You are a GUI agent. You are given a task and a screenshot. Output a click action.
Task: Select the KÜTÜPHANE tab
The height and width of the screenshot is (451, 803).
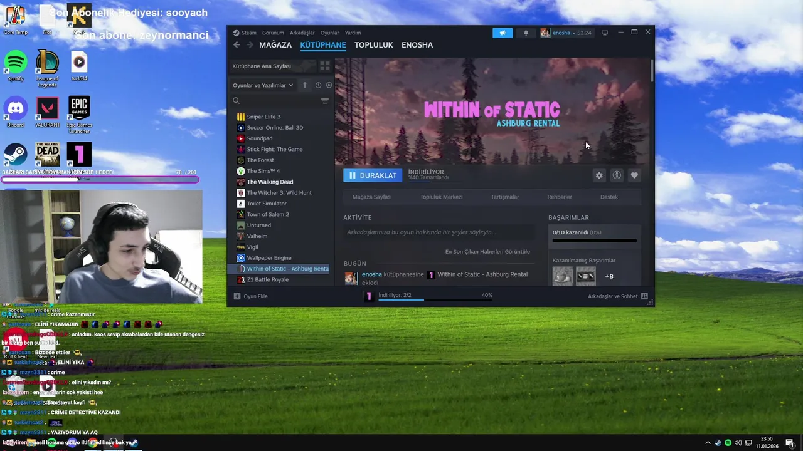(323, 45)
